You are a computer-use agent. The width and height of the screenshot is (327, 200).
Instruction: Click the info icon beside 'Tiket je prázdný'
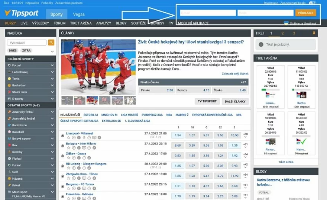(261, 44)
